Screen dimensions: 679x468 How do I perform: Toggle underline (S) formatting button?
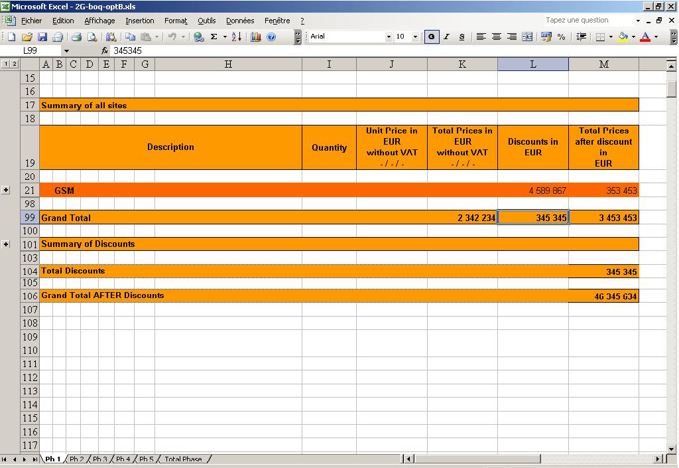[462, 37]
